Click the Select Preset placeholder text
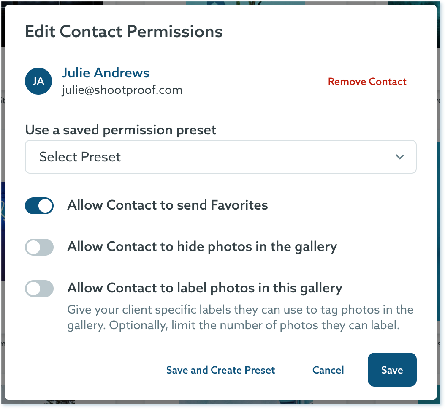Viewport: 445px width, 409px height. pos(80,157)
